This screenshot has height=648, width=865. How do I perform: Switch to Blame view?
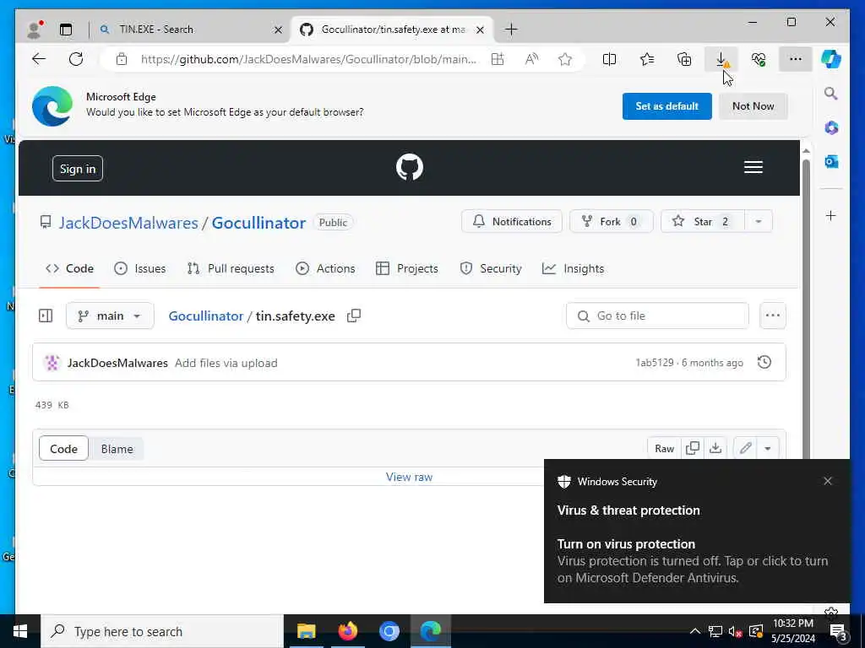(117, 449)
